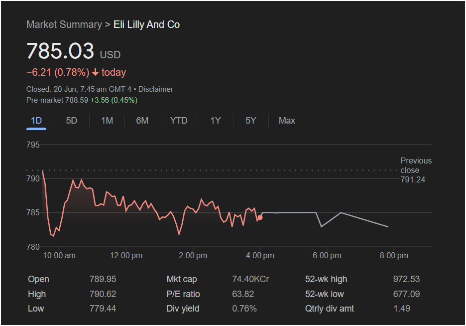Click the red down arrow beside today
The image size is (466, 326).
pos(95,72)
